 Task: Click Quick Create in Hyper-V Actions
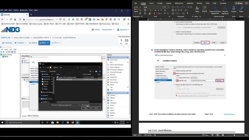(x=114, y=60)
